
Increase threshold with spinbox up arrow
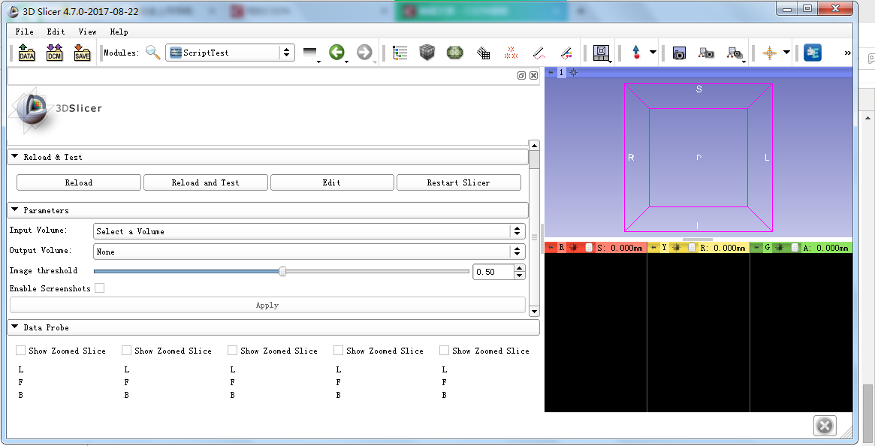click(520, 268)
